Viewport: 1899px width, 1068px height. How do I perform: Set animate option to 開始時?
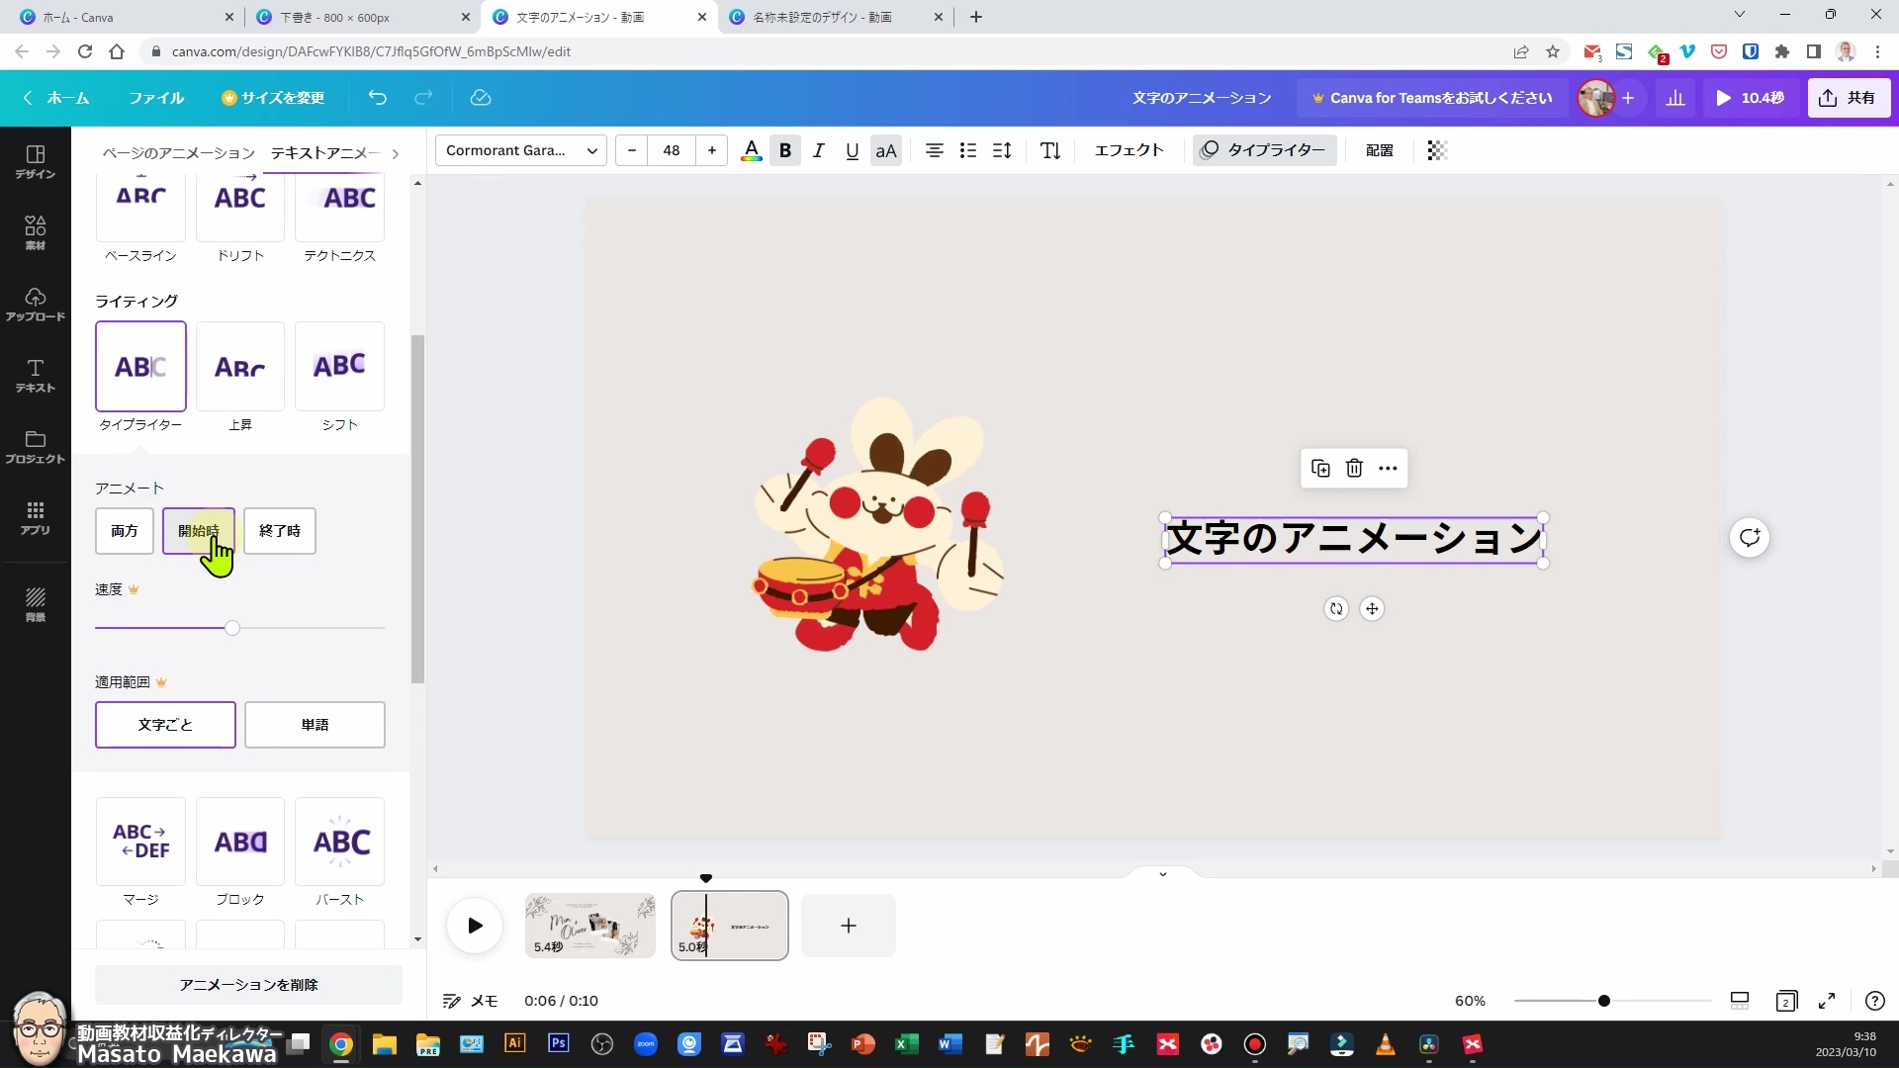pos(199,531)
